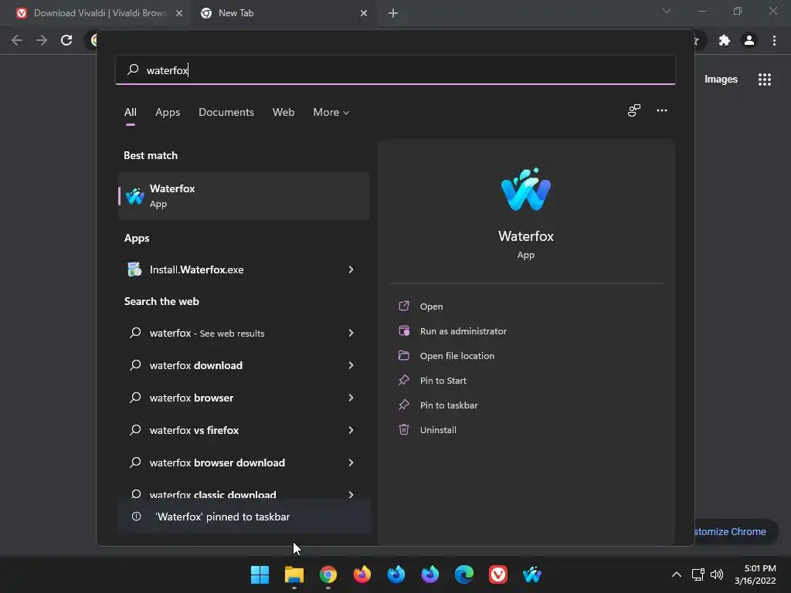Open the clock showing 5:01 PM
Screen dimensions: 791x593
tap(755, 574)
